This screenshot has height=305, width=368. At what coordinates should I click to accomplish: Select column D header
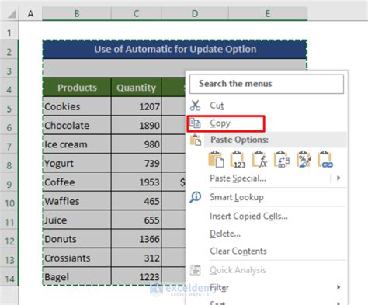(x=195, y=13)
